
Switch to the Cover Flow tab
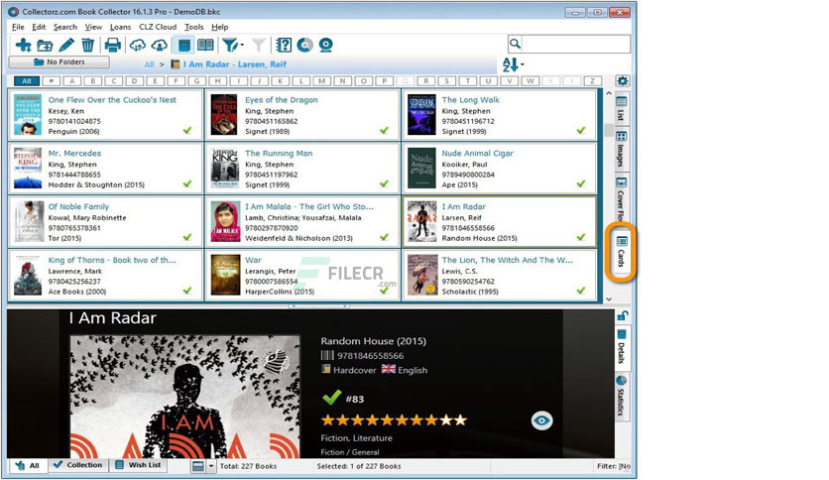click(x=622, y=198)
